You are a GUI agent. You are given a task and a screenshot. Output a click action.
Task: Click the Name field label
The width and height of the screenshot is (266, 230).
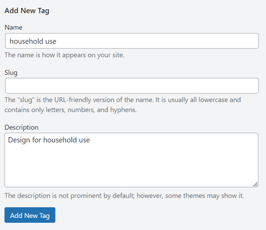pyautogui.click(x=13, y=28)
